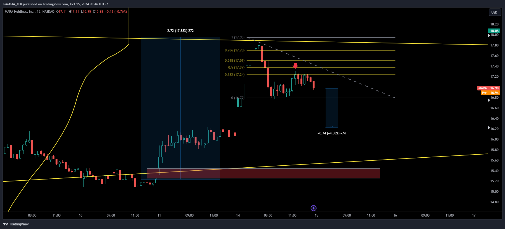Click the 0.618 (17.51) Fibonacci label

pos(234,61)
